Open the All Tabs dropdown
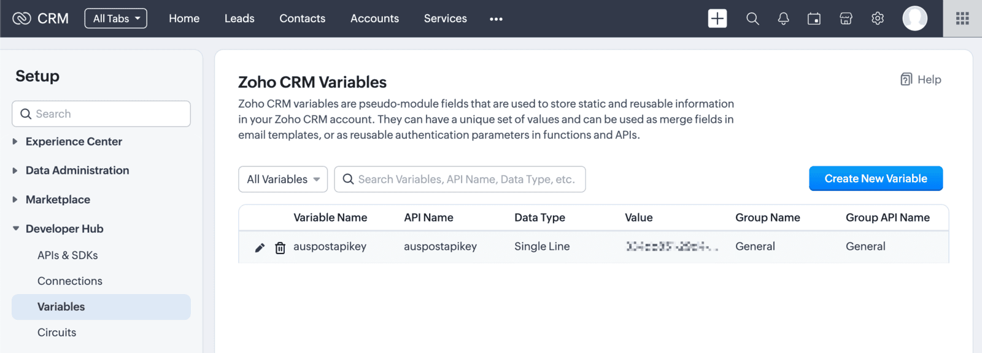 coord(116,18)
